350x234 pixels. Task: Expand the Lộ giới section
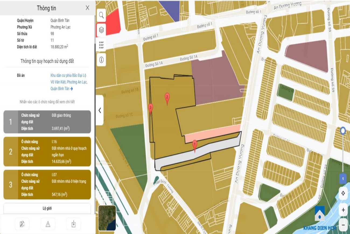[x=47, y=208]
